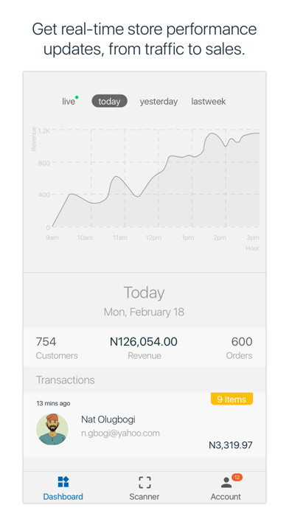The image size is (289, 513).
Task: Tap the 600 Orders stat
Action: pos(240,348)
